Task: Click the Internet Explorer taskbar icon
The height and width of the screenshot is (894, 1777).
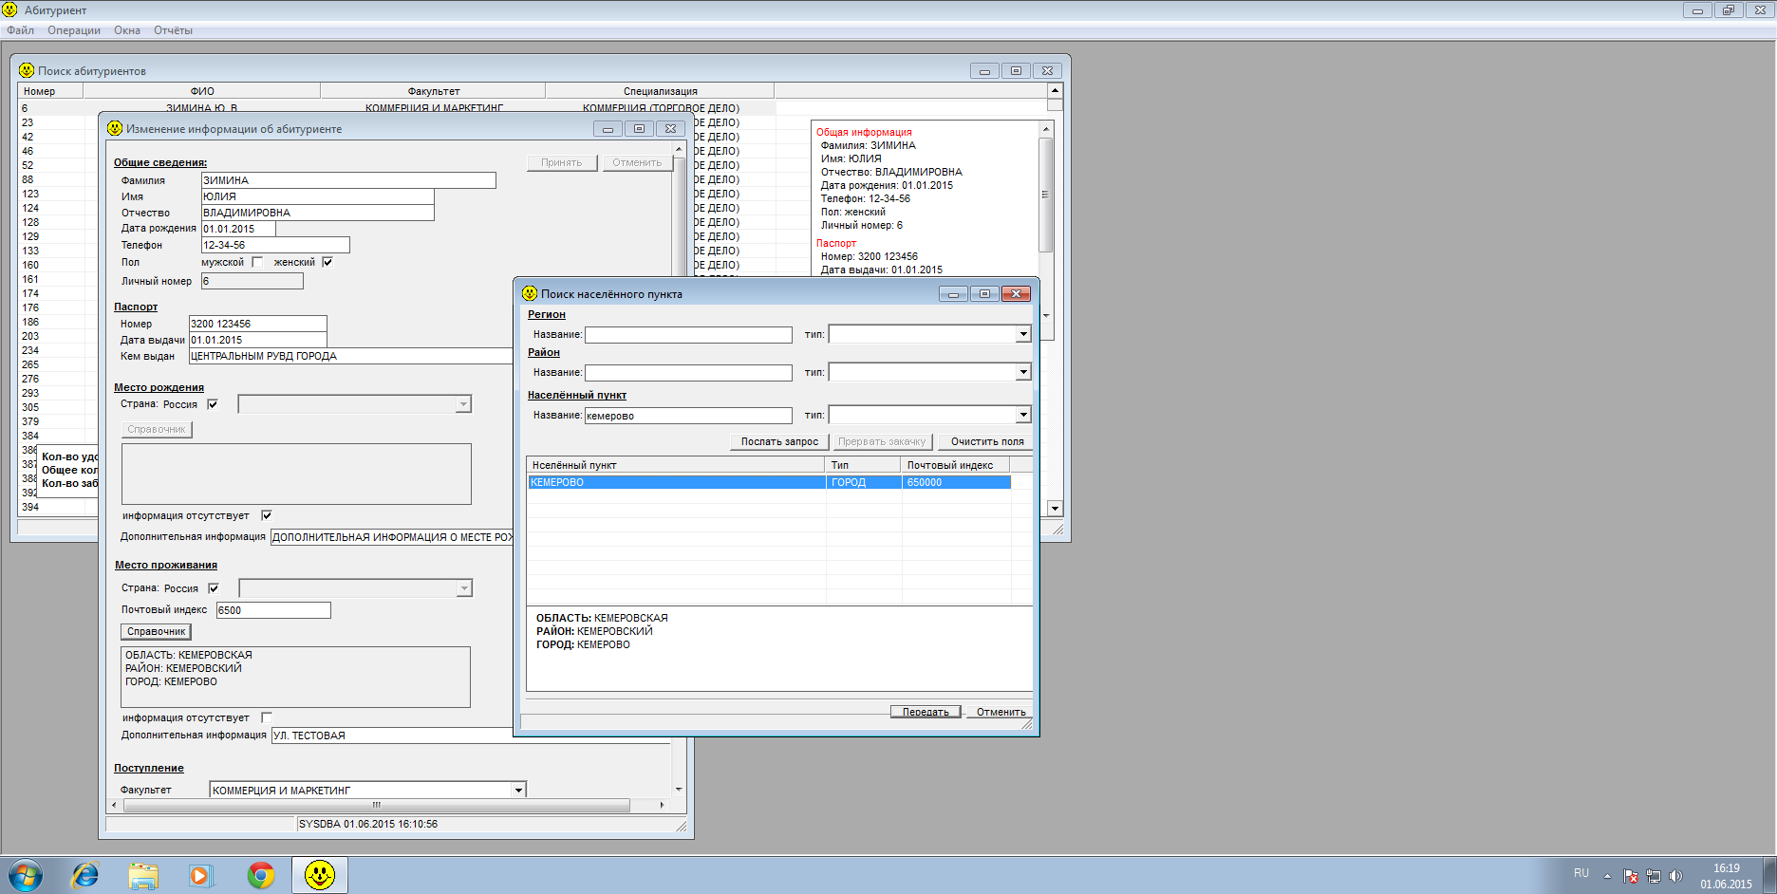Action: pos(85,875)
